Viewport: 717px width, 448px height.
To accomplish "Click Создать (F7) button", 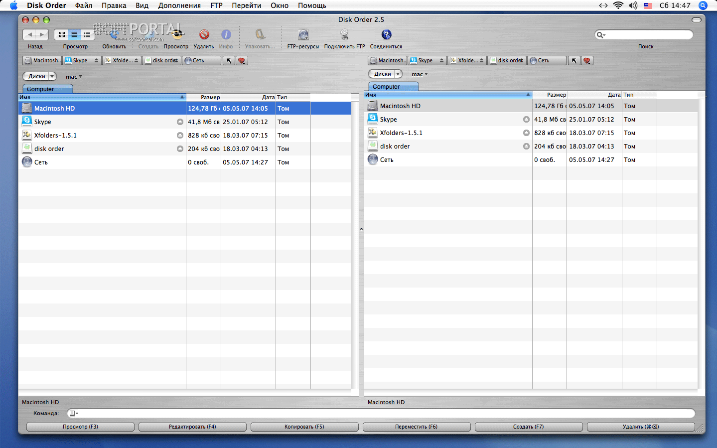I will pyautogui.click(x=529, y=427).
